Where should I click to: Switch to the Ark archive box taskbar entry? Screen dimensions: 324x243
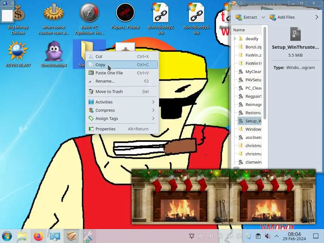coord(71,236)
